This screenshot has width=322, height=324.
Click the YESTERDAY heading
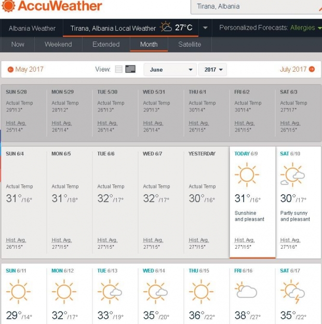click(202, 154)
